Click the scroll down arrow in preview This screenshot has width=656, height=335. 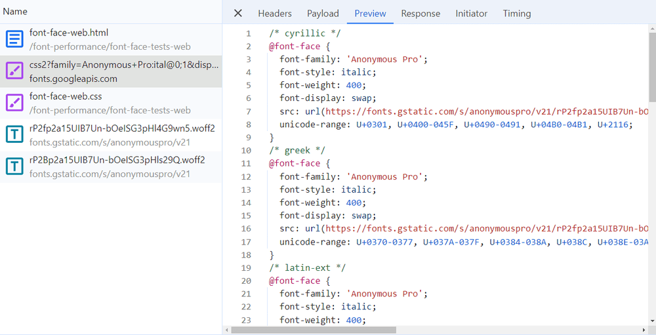point(652,322)
